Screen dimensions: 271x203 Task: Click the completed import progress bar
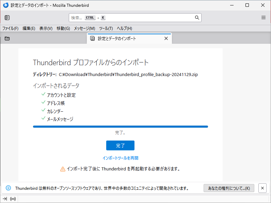coord(121,127)
